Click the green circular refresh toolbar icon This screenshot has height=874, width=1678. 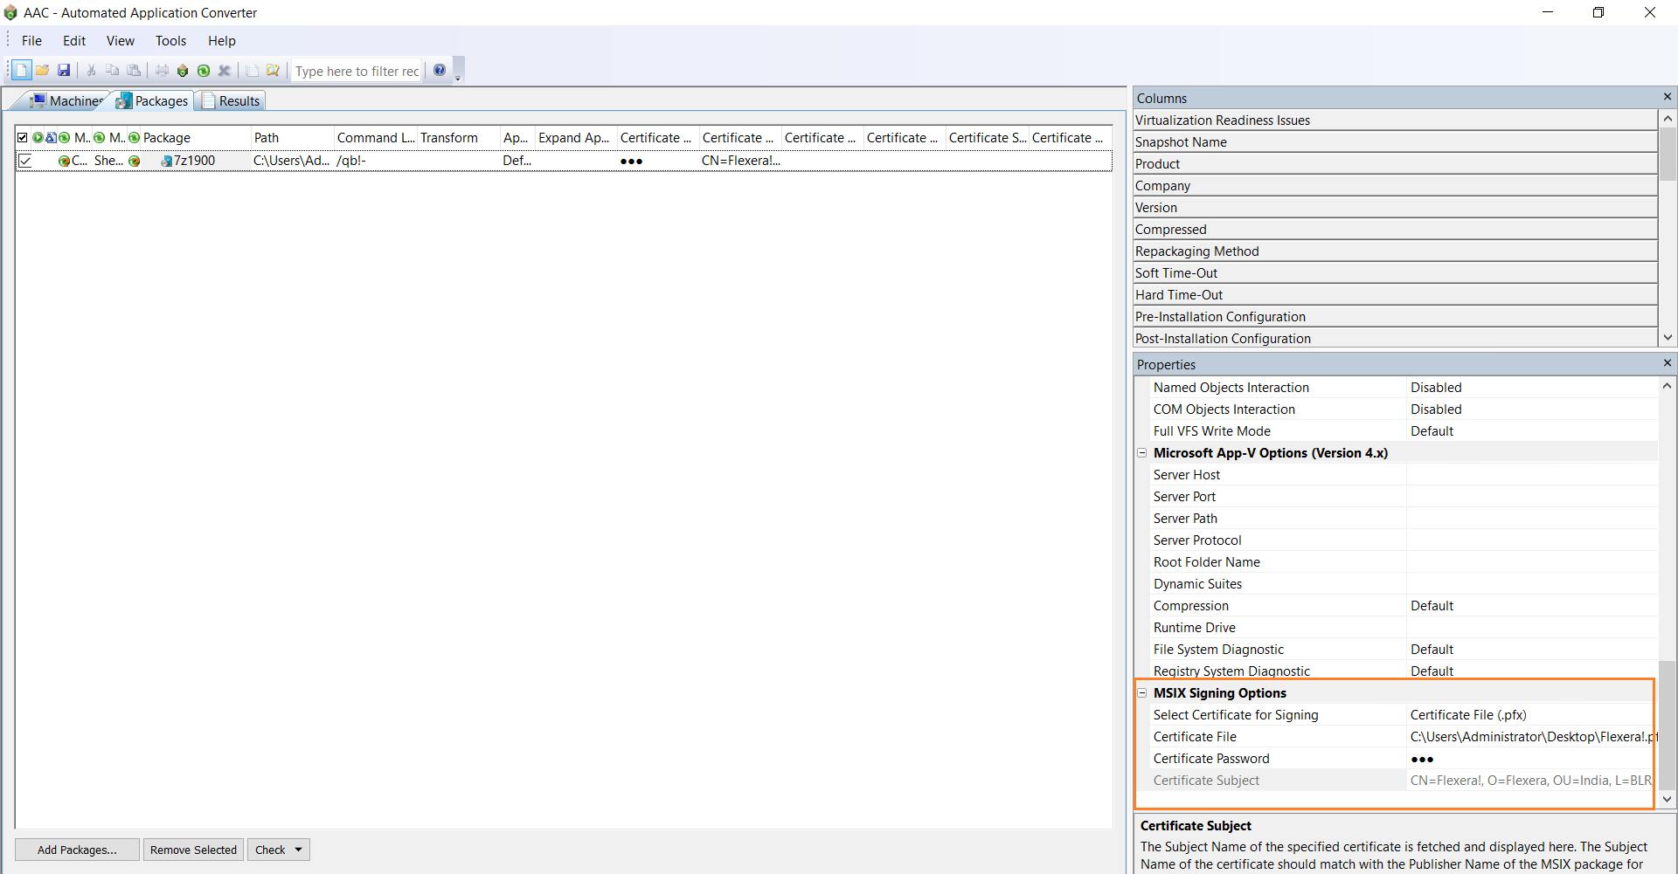[x=204, y=71]
